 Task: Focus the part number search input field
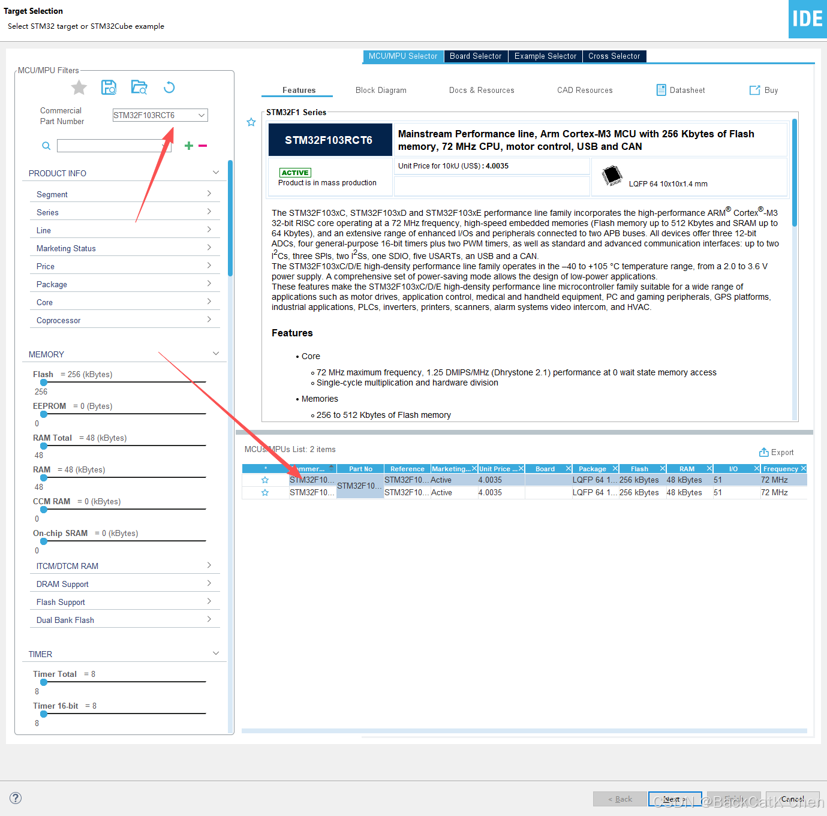[x=114, y=146]
